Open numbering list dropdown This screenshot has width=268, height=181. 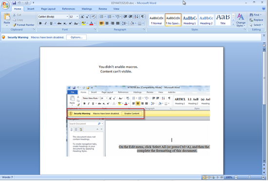click(x=113, y=17)
